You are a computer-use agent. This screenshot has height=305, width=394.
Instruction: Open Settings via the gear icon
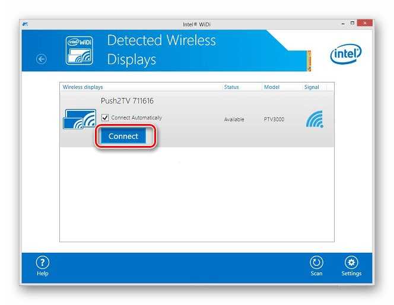click(x=351, y=262)
